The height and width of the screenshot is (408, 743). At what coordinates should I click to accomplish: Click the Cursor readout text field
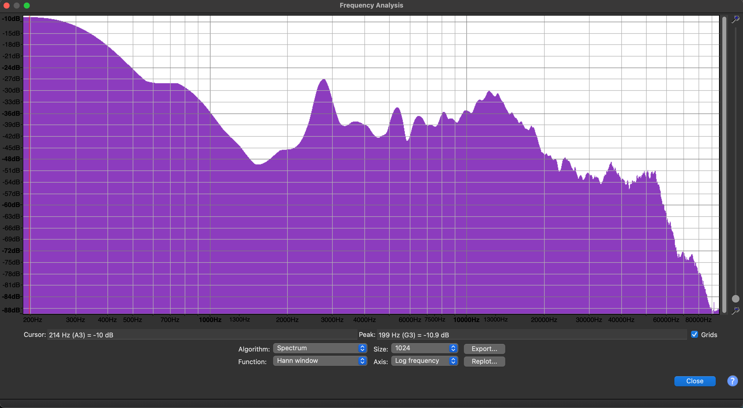202,335
